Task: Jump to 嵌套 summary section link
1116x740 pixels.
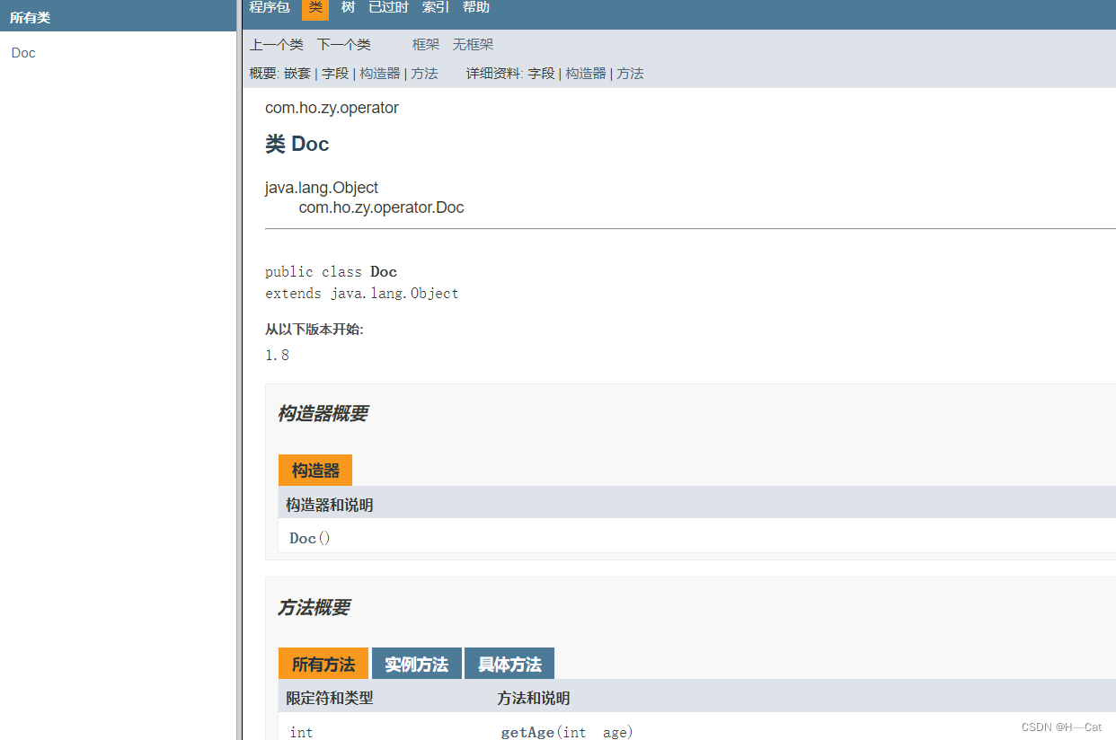Action: coord(297,73)
